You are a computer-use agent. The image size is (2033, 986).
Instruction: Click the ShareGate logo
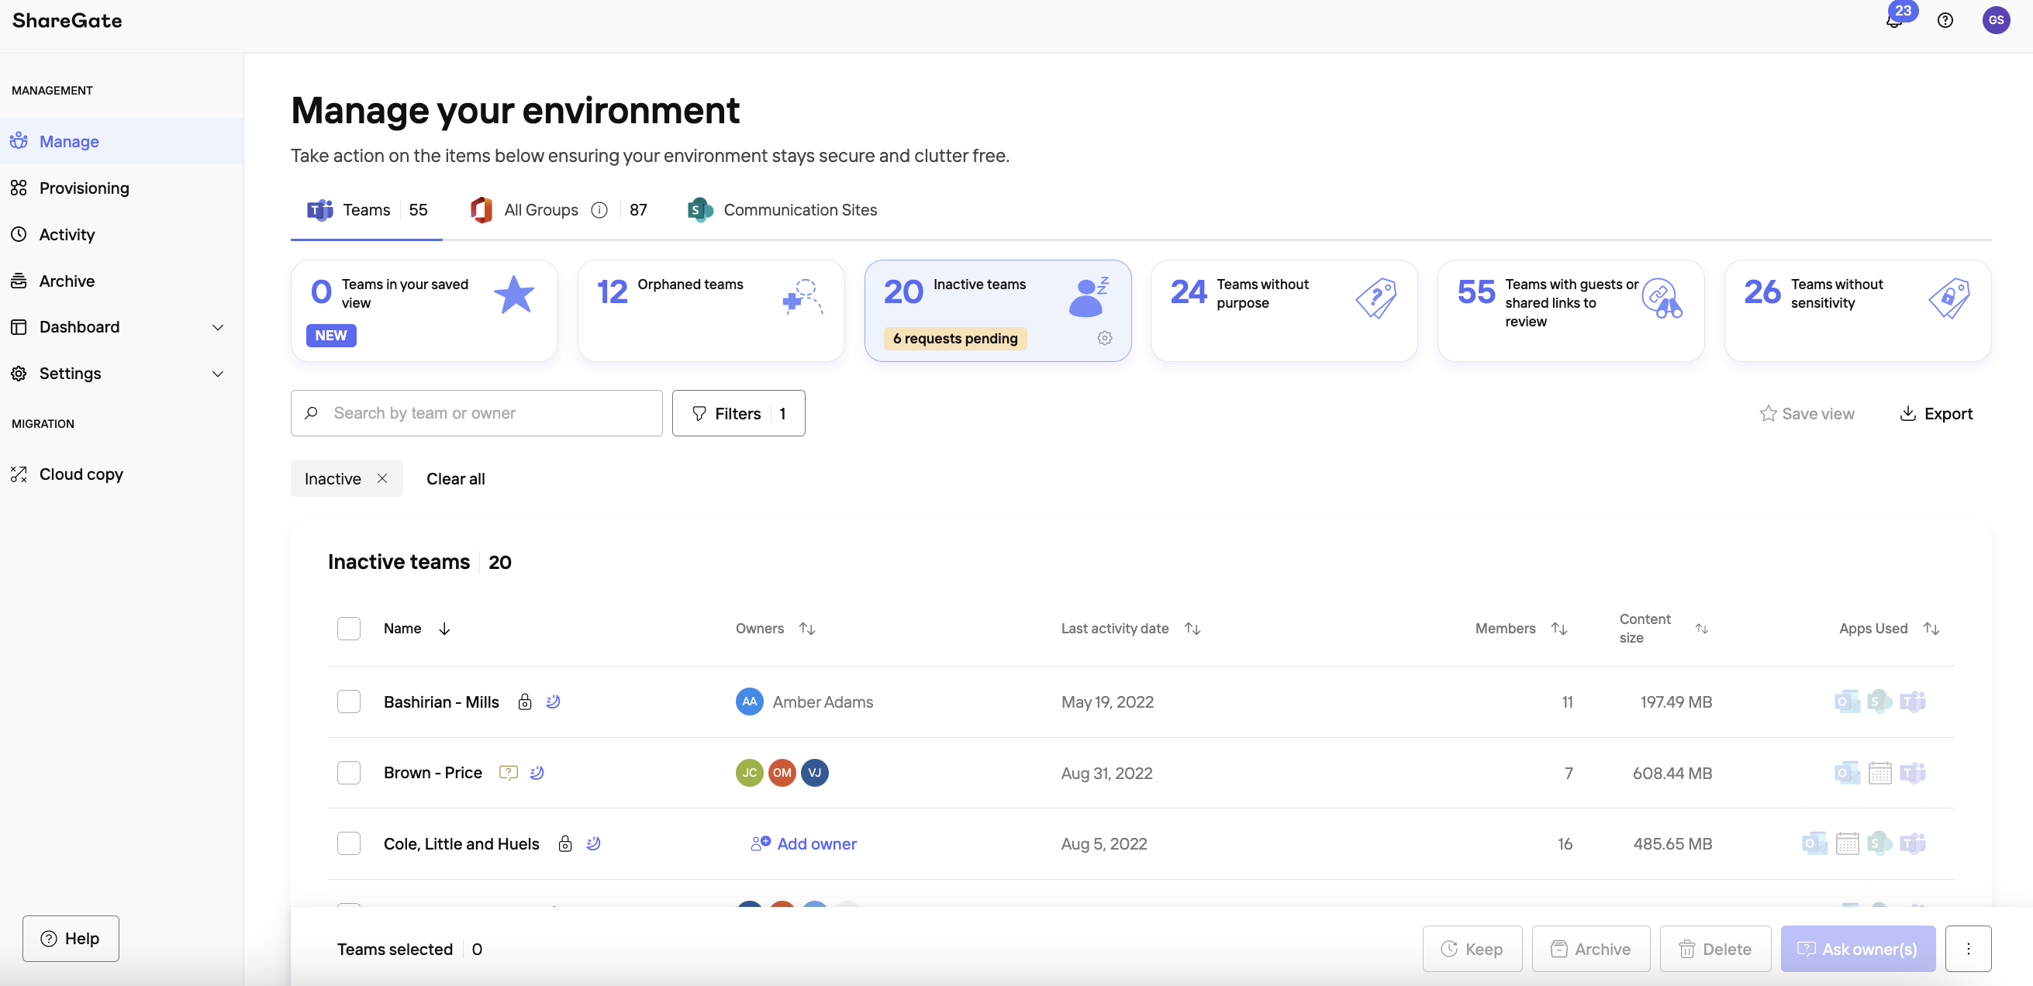67,20
